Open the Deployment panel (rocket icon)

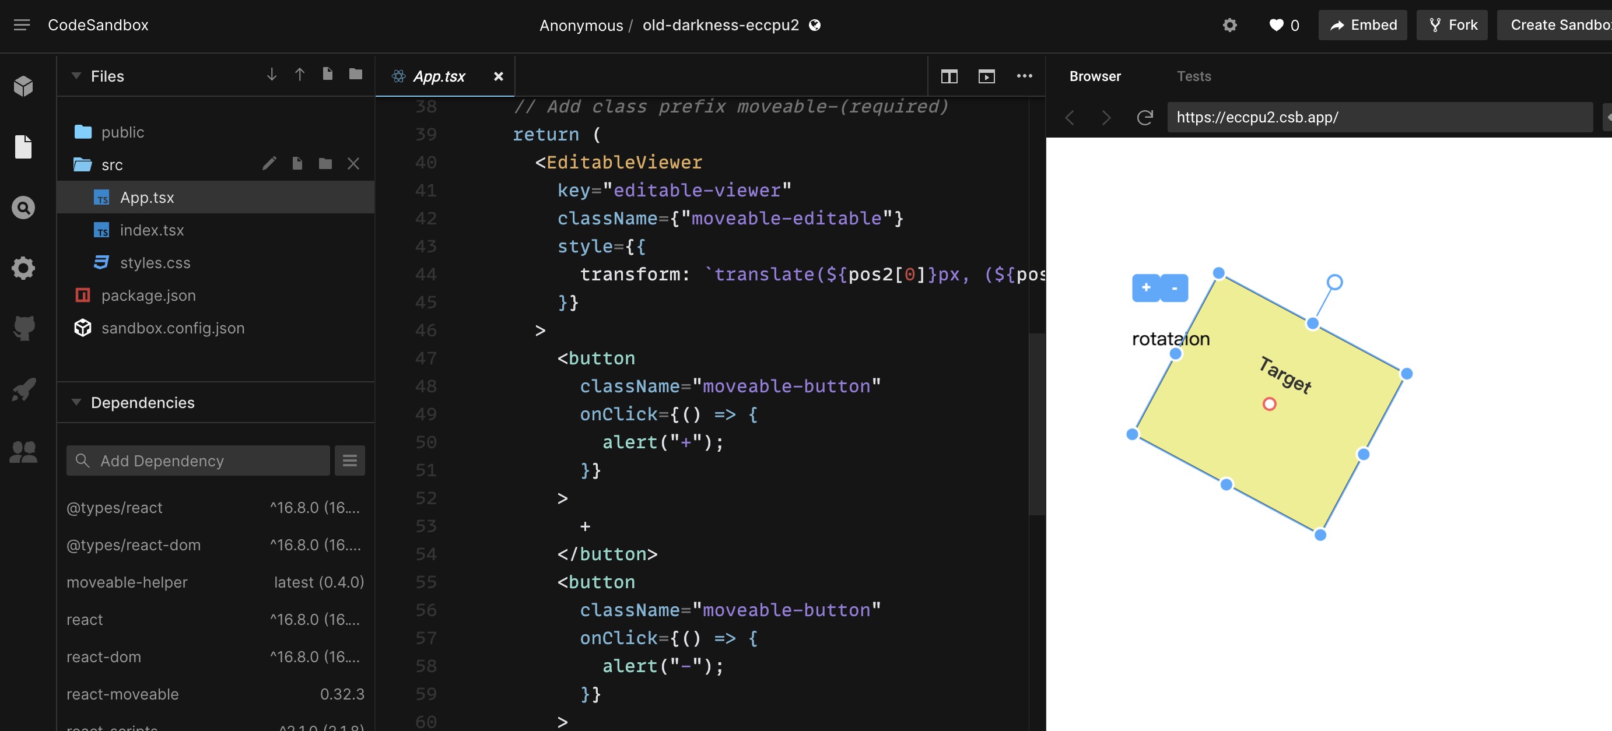tap(23, 388)
